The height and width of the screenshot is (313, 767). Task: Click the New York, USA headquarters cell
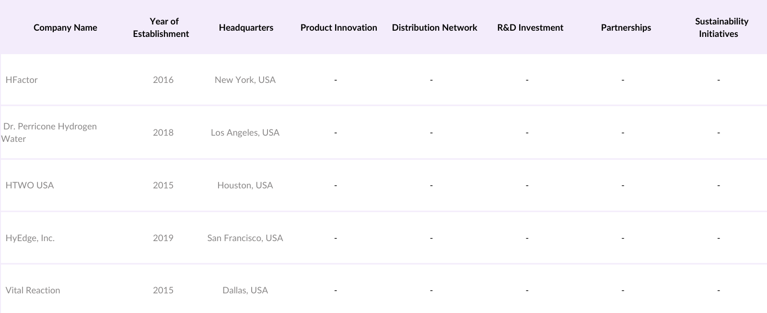click(x=245, y=80)
